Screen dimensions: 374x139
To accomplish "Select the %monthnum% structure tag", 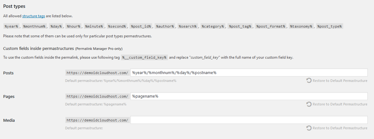I will [34, 26].
